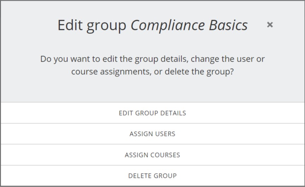Click the dialog description question text
This screenshot has height=187, width=305.
tap(152, 65)
